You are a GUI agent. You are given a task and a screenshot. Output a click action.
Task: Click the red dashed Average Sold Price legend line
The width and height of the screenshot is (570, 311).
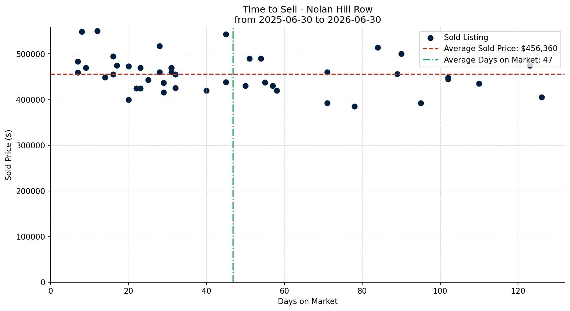pyautogui.click(x=430, y=49)
